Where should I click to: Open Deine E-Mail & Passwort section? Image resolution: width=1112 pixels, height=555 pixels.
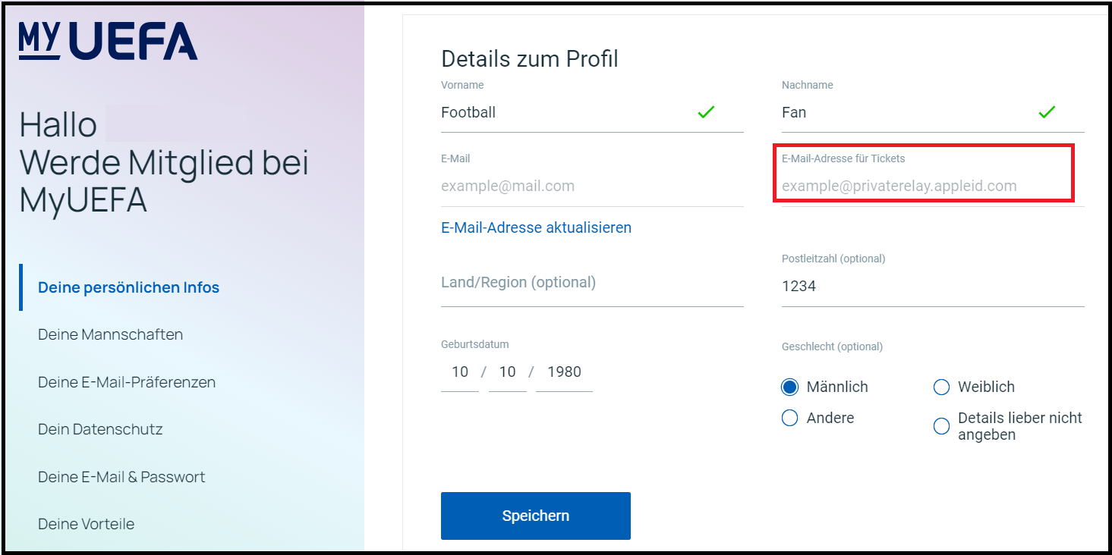click(x=121, y=477)
